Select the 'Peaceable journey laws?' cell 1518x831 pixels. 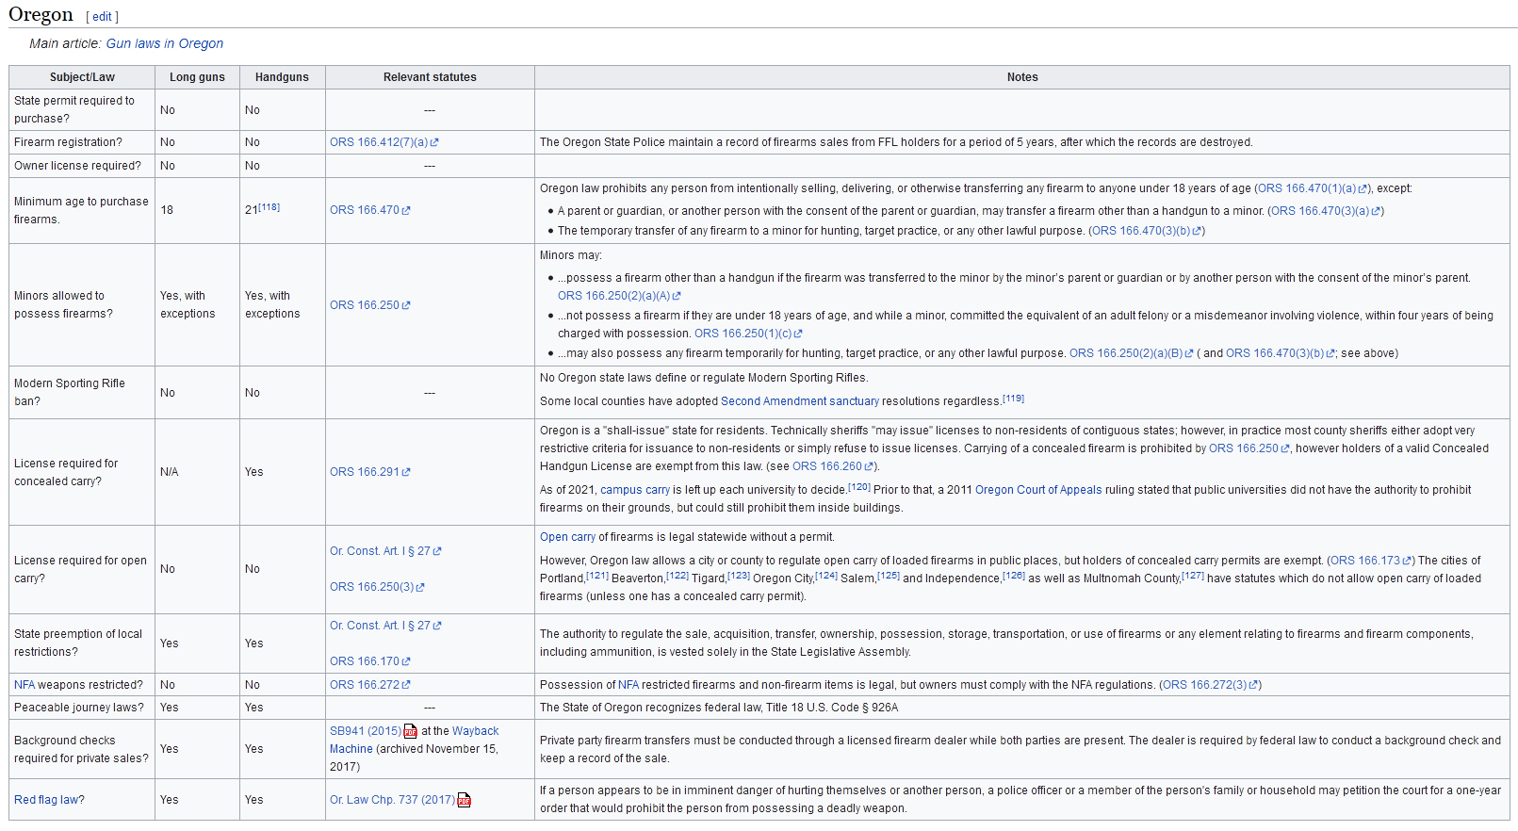(x=82, y=708)
